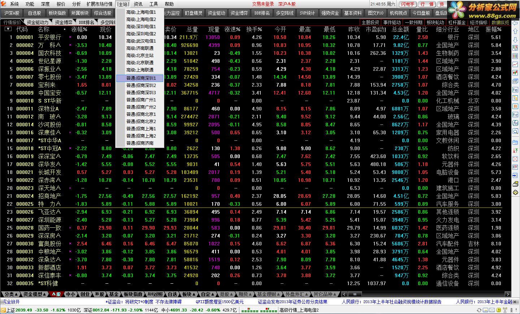Click the printer-like icon above the flower icon
This screenshot has height=314, width=520.
point(515,183)
